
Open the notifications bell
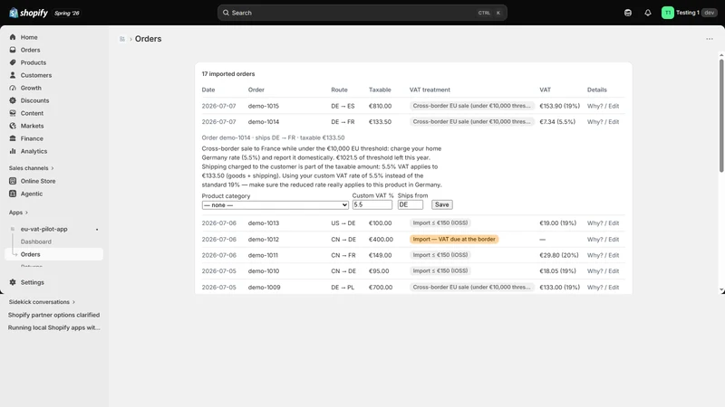click(648, 13)
